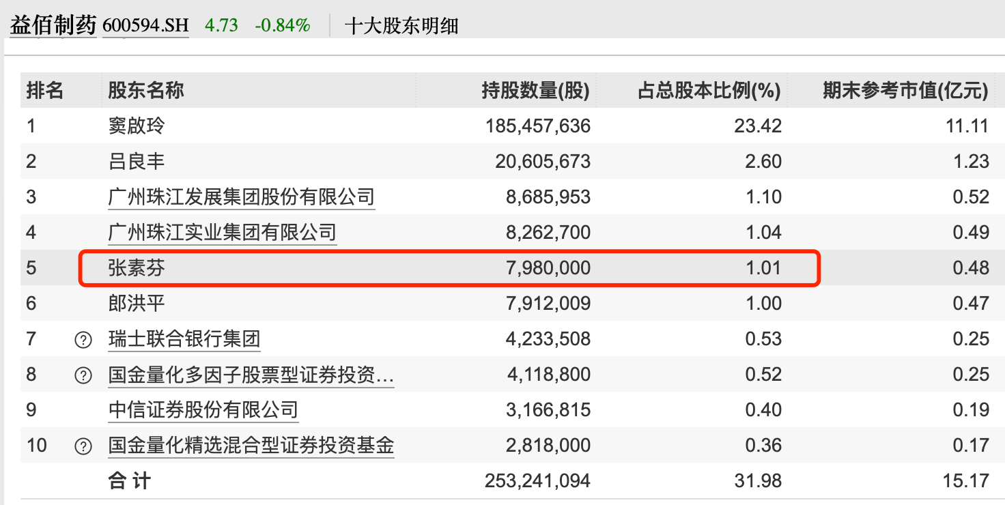The width and height of the screenshot is (1005, 505).
Task: Open shareholder 瑞士联合银行集团 link
Action: tap(184, 339)
